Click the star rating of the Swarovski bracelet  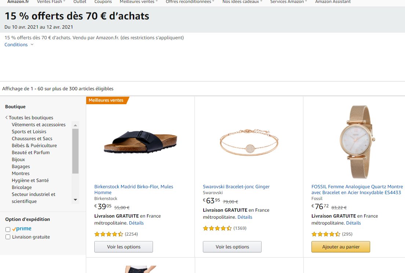click(x=217, y=228)
